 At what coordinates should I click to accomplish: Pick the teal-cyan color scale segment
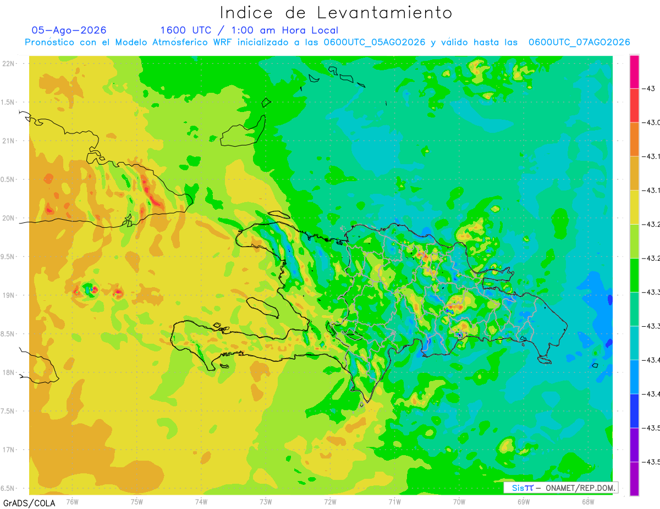[x=634, y=343]
